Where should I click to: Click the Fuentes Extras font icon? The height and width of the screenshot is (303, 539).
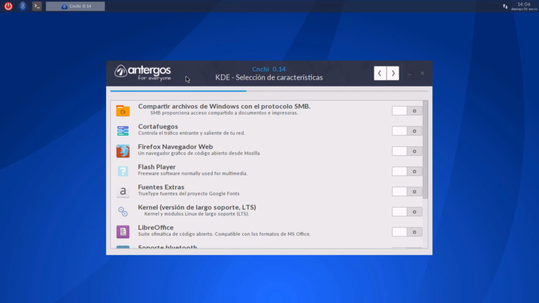click(123, 191)
